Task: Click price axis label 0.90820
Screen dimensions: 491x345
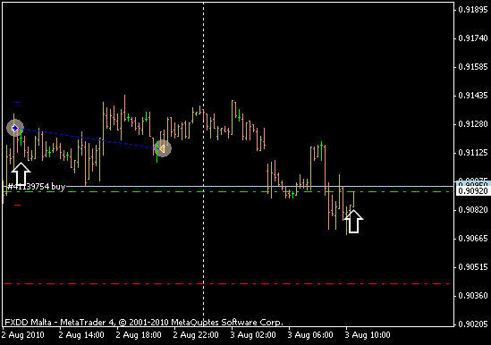Action: tap(473, 210)
